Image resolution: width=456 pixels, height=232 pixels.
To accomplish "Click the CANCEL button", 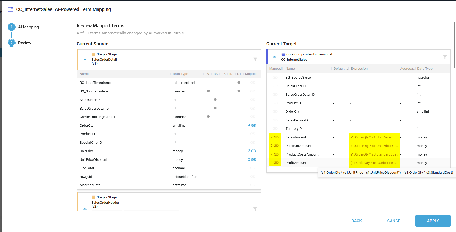I will pyautogui.click(x=394, y=221).
